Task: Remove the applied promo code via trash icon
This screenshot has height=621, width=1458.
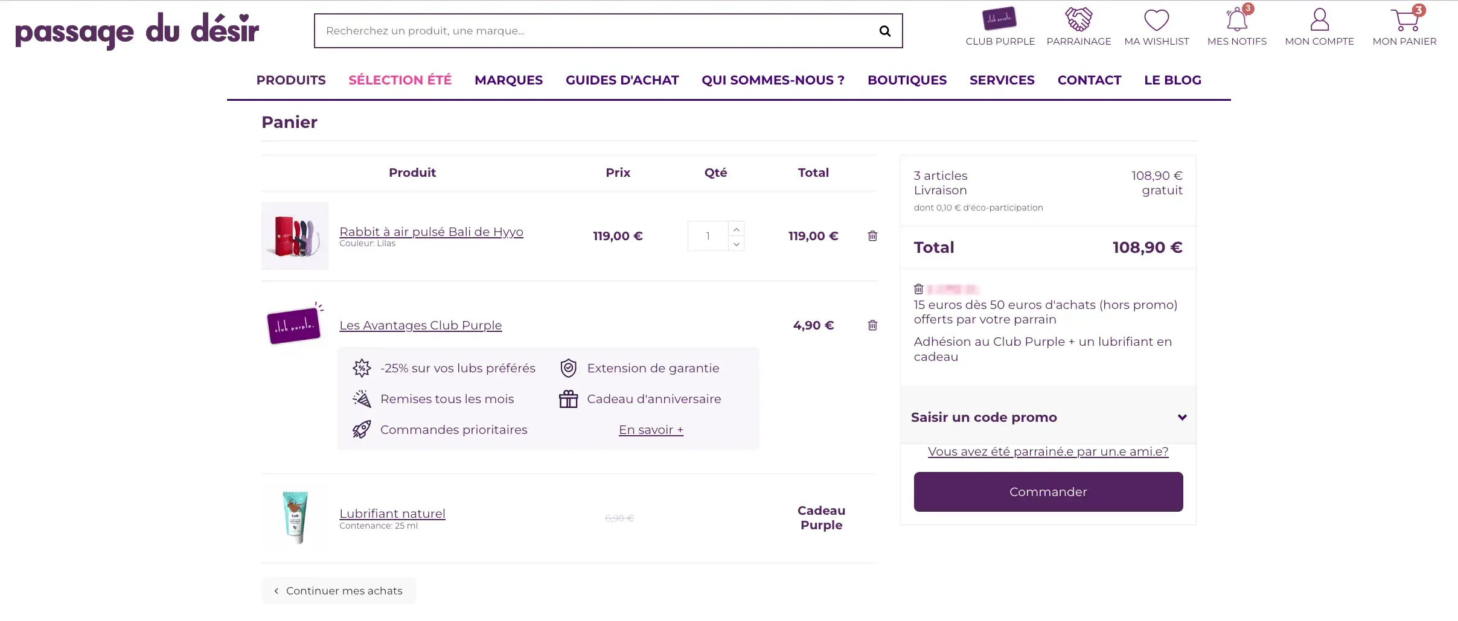Action: tap(919, 289)
